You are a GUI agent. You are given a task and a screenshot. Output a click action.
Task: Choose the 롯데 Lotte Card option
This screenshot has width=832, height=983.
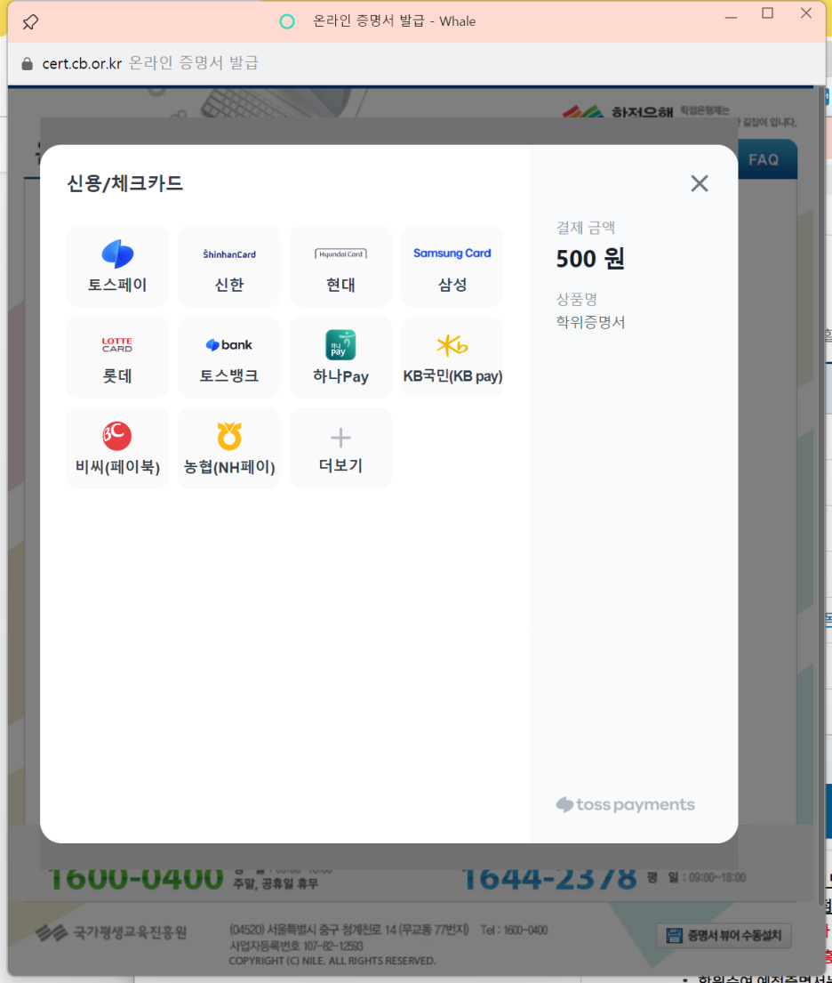point(117,358)
